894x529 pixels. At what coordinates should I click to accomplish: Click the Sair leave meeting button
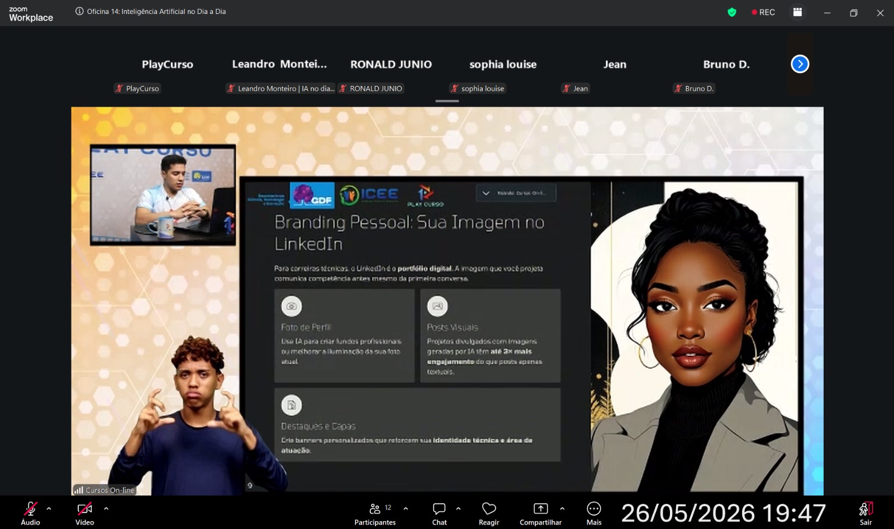[866, 513]
